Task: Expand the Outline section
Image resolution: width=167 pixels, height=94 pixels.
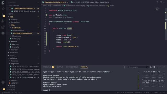Action: [11, 87]
